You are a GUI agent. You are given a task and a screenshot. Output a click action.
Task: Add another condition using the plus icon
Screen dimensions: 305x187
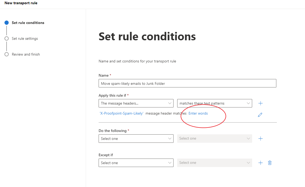260,103
